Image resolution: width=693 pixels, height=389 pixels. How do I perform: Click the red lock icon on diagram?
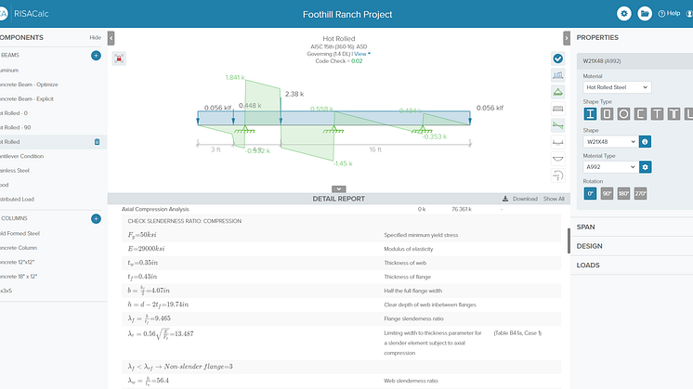pos(119,58)
